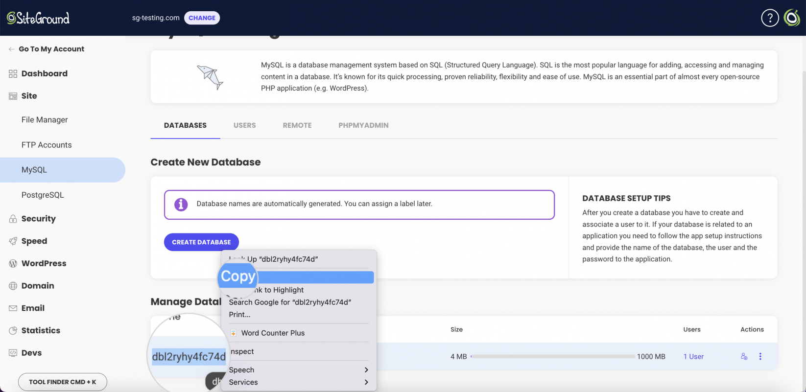806x392 pixels.
Task: Choose Word Counter Plus menu entry
Action: tap(299, 333)
